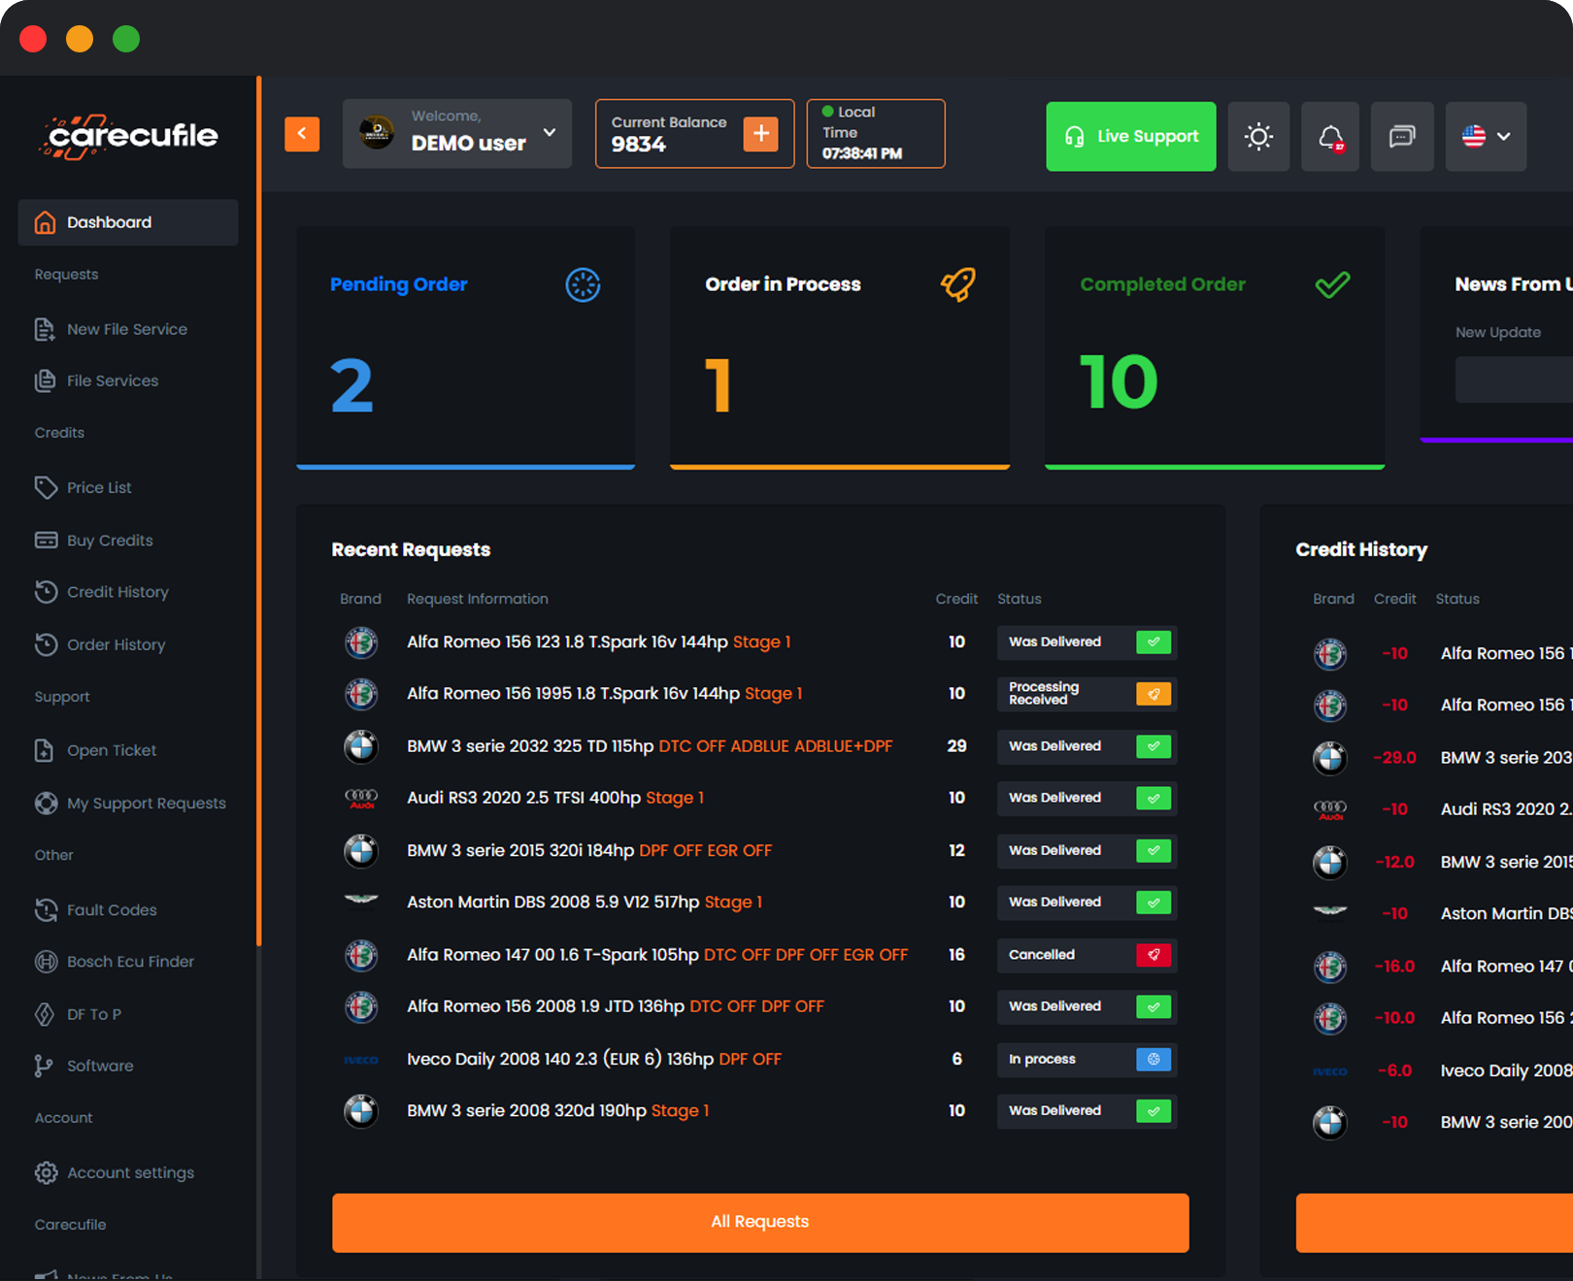Open the Local Time box
The height and width of the screenshot is (1281, 1573).
pyautogui.click(x=875, y=134)
